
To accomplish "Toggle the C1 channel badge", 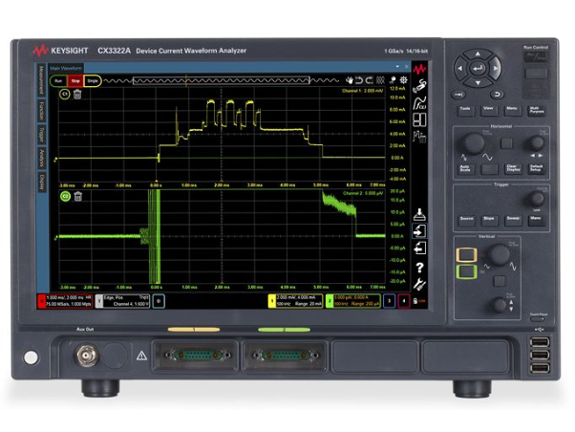I will pyautogui.click(x=65, y=96).
